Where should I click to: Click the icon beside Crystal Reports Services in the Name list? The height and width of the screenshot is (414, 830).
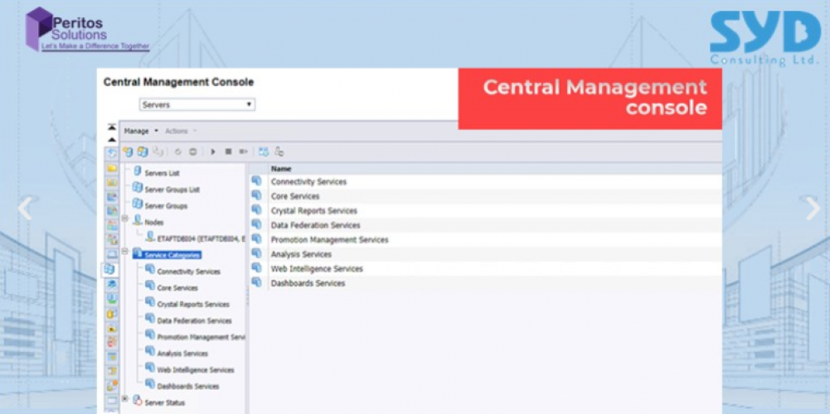point(257,210)
